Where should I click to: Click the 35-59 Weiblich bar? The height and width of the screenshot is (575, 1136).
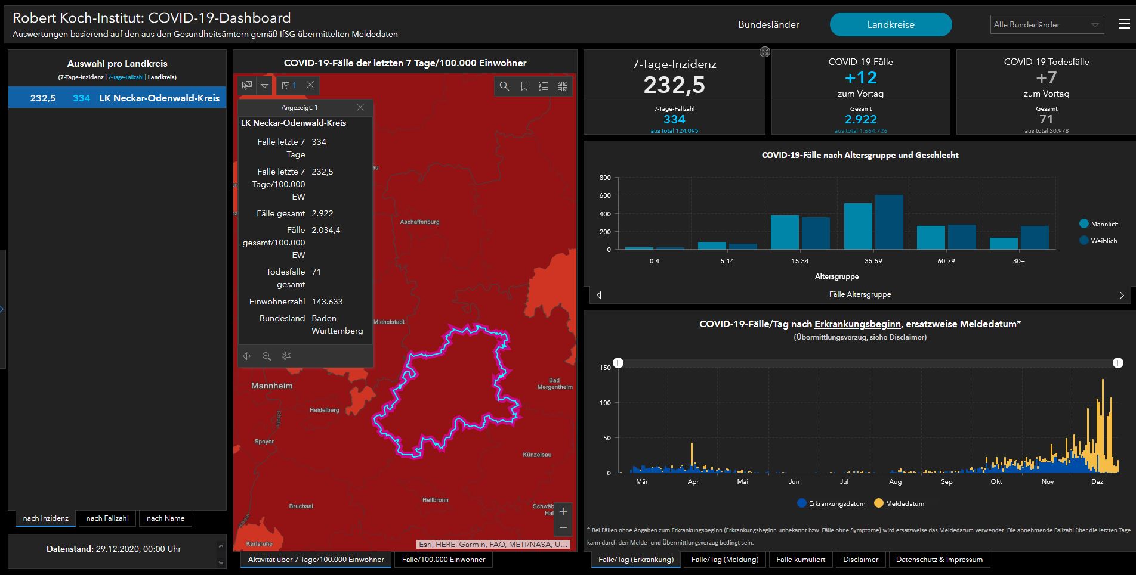pyautogui.click(x=889, y=222)
